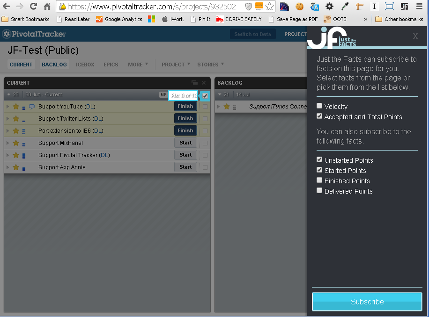Close the Just the Facts sidebar
Viewport: 429px width, 317px height.
click(x=415, y=36)
